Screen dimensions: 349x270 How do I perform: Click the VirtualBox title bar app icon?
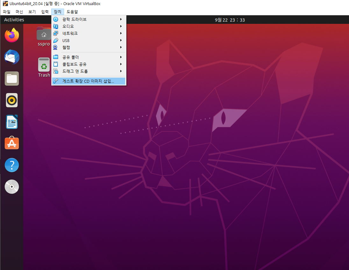(x=5, y=3)
